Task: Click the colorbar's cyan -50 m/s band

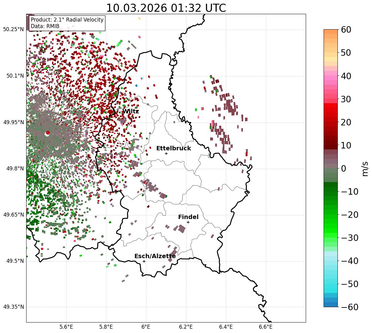Action: click(331, 284)
